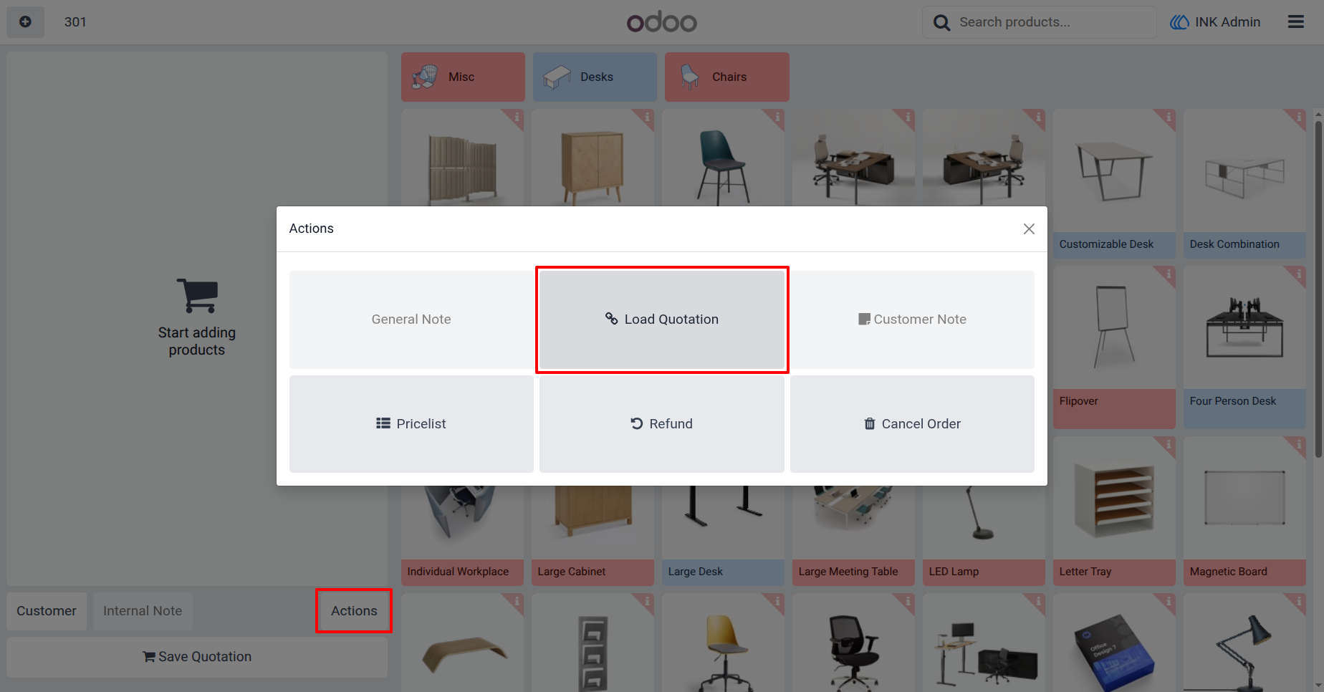Click the search magnifier icon
The image size is (1324, 692).
(x=941, y=23)
